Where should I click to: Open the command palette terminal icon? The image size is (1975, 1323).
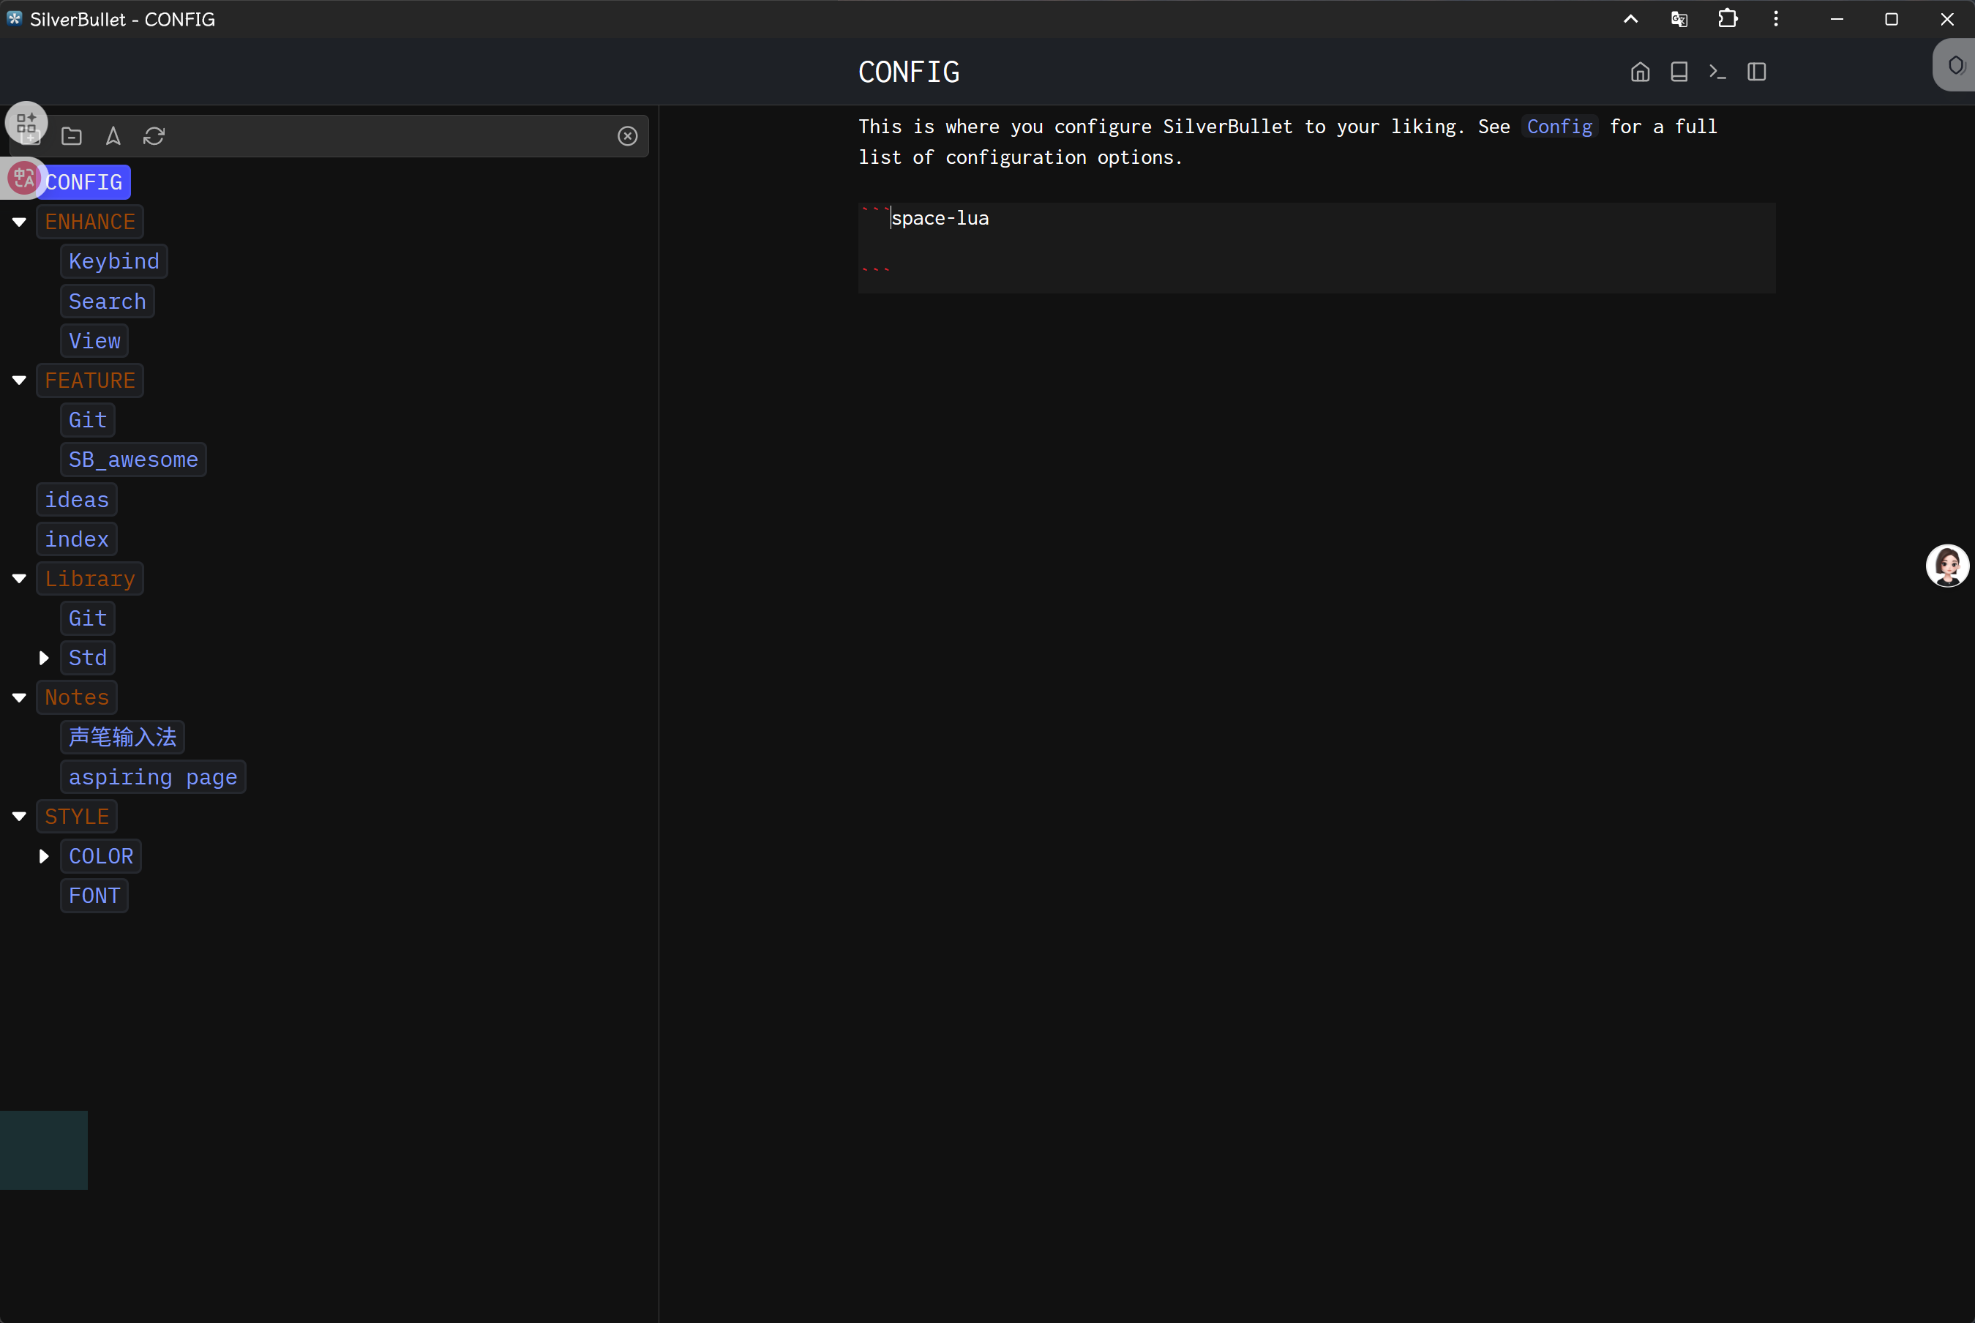pos(1717,72)
